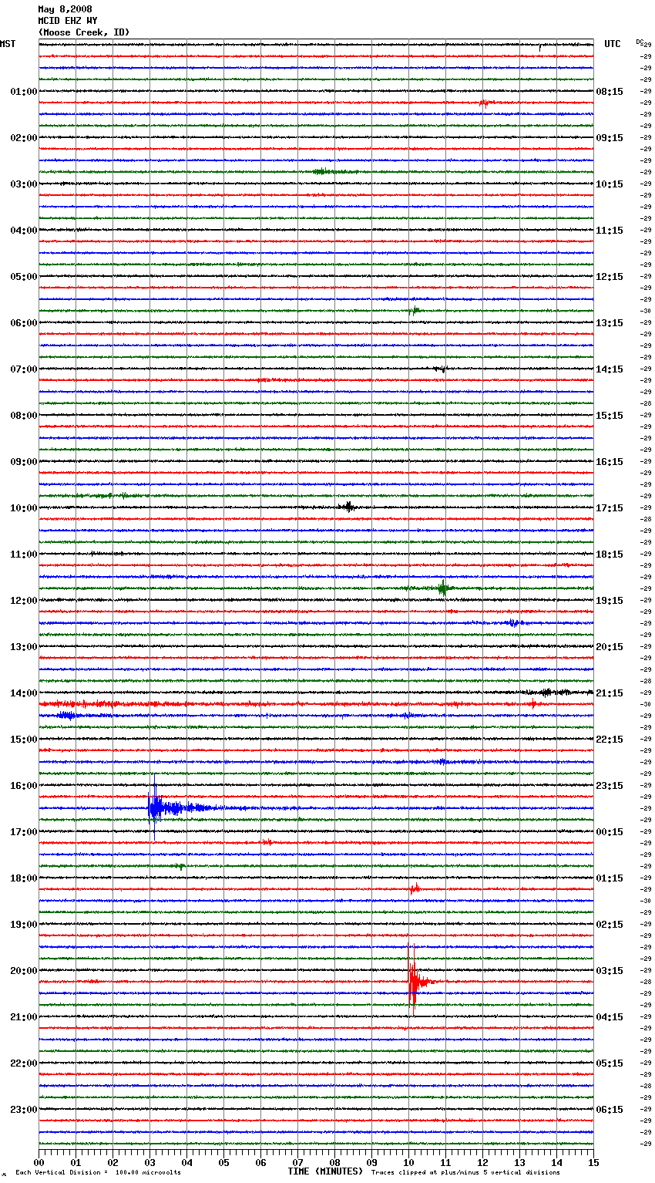
Task: Click the MST label '01:00'
Action: (x=23, y=92)
